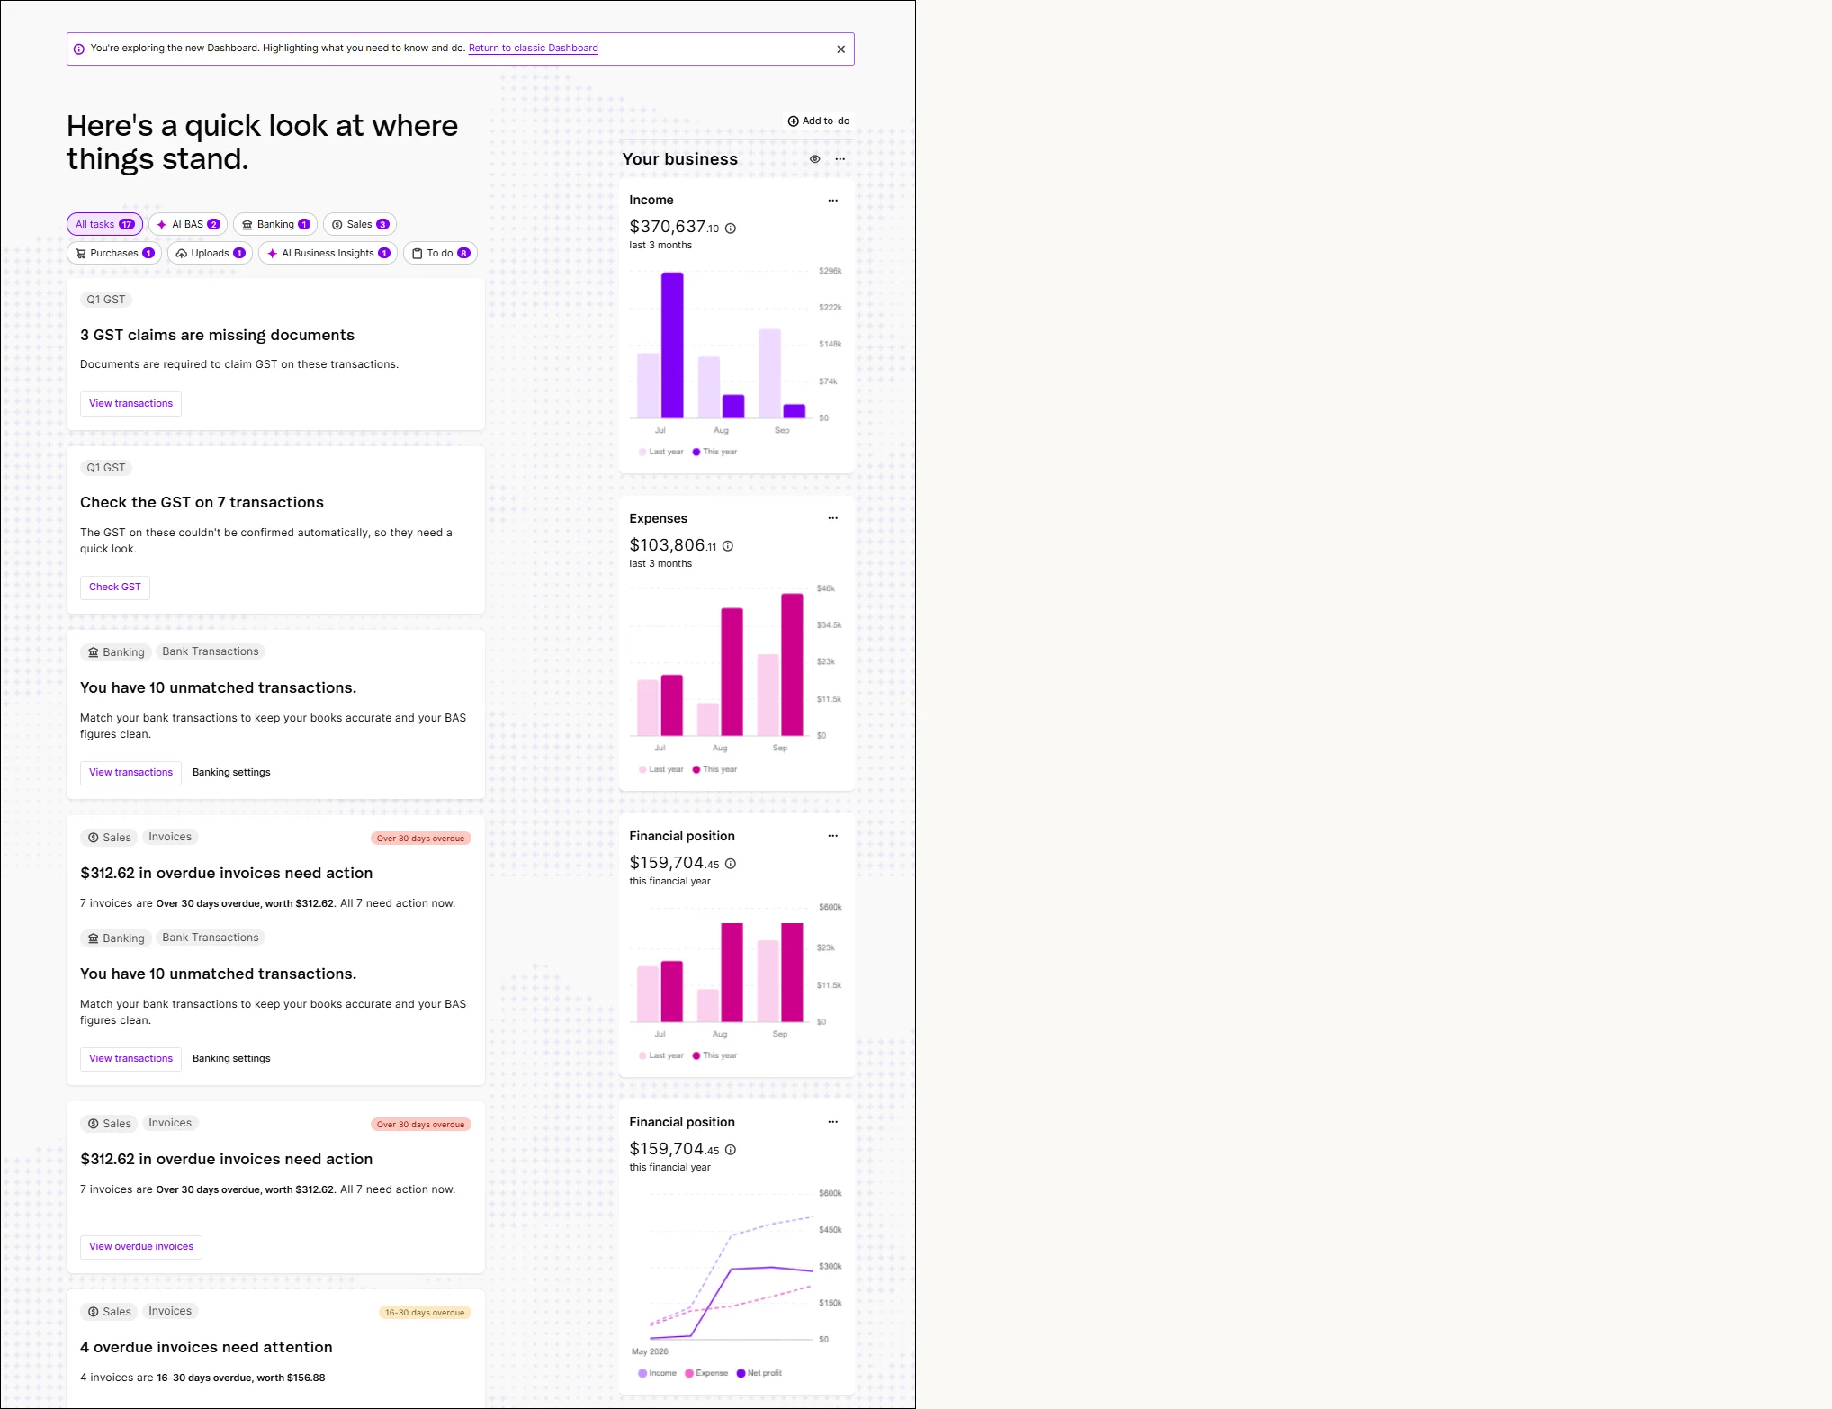Click the info icon beside the bar-chart $159,704.45
Viewport: 1832px width, 1409px height.
click(731, 864)
